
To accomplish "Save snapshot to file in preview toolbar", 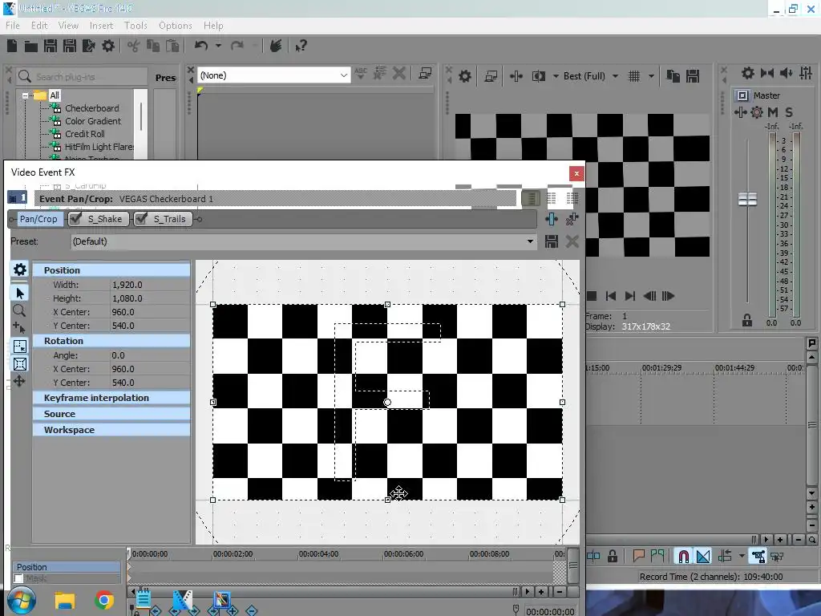I will (x=693, y=76).
